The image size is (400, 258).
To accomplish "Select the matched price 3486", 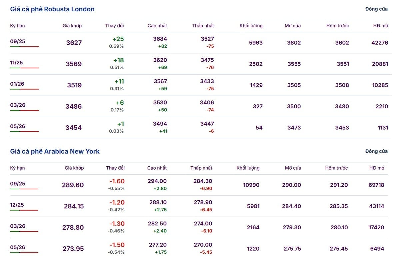I will 74,107.
